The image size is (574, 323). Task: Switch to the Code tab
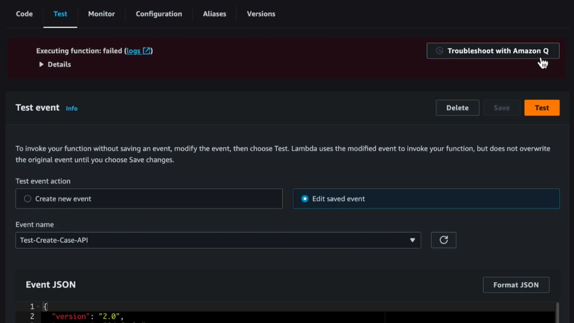pyautogui.click(x=24, y=14)
